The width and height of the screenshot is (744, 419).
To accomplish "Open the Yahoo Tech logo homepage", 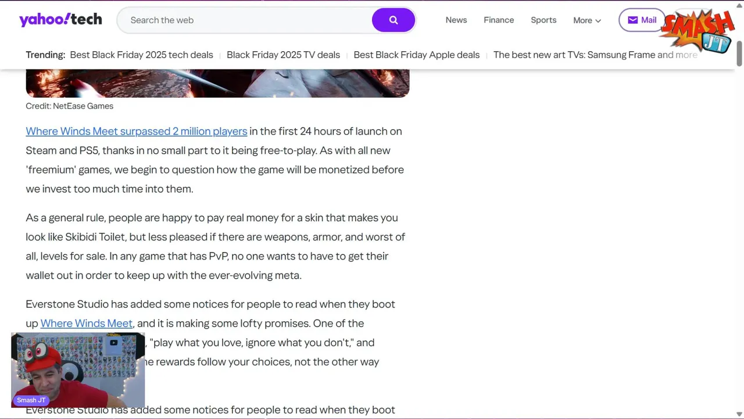I will tap(60, 20).
